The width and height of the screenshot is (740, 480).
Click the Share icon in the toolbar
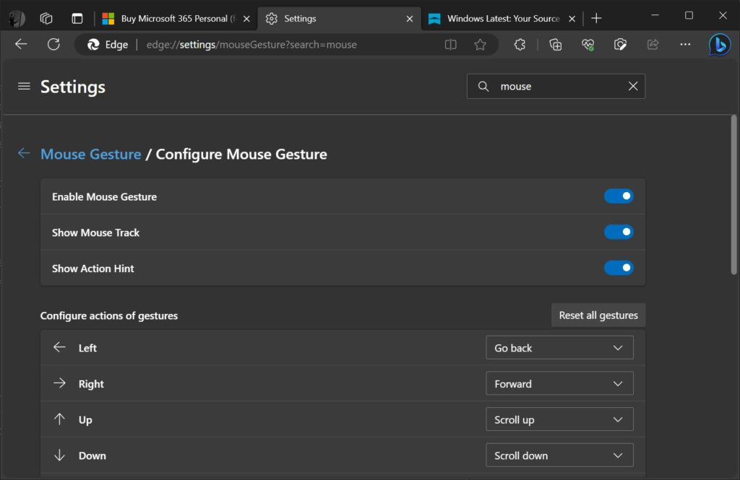[x=653, y=44]
